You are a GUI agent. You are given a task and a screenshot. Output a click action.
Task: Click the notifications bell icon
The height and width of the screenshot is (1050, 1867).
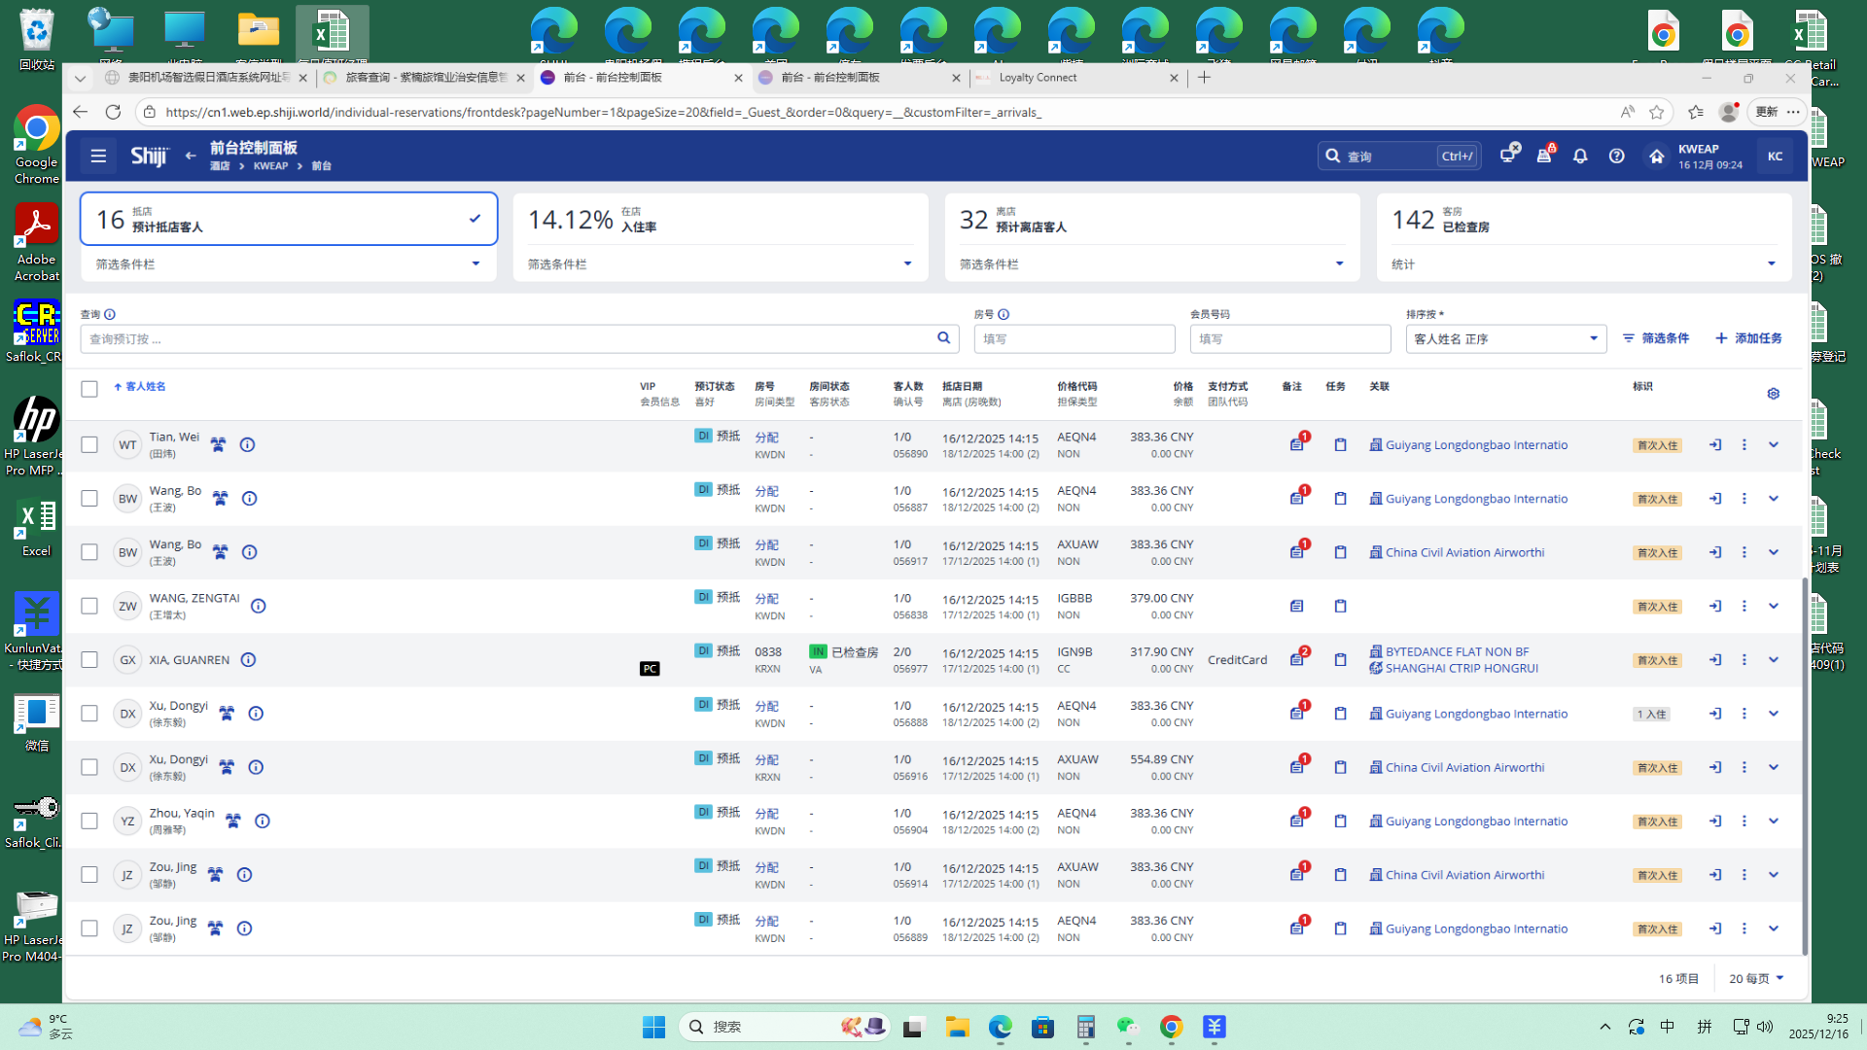(x=1580, y=156)
